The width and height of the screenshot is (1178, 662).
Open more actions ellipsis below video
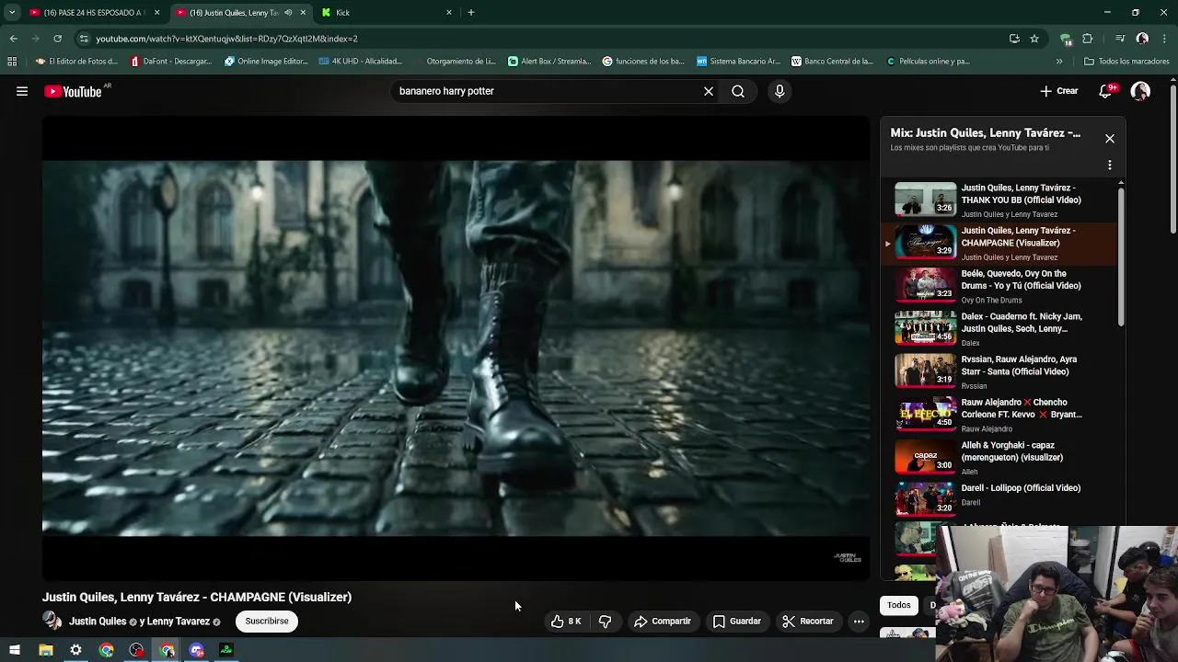tap(859, 622)
